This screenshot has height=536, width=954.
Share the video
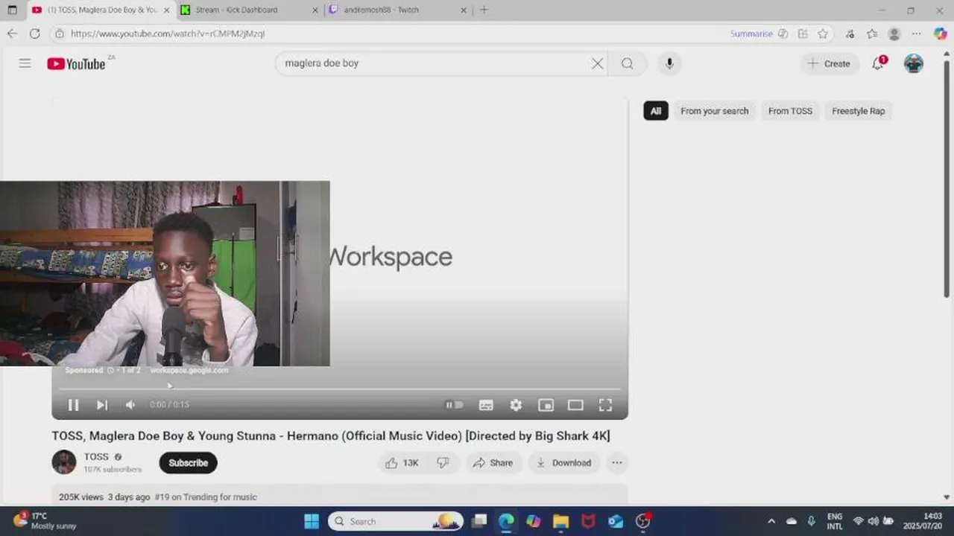point(493,463)
